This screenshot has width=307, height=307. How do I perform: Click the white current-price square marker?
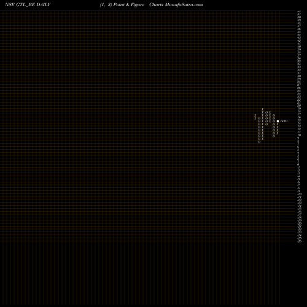(x=278, y=121)
